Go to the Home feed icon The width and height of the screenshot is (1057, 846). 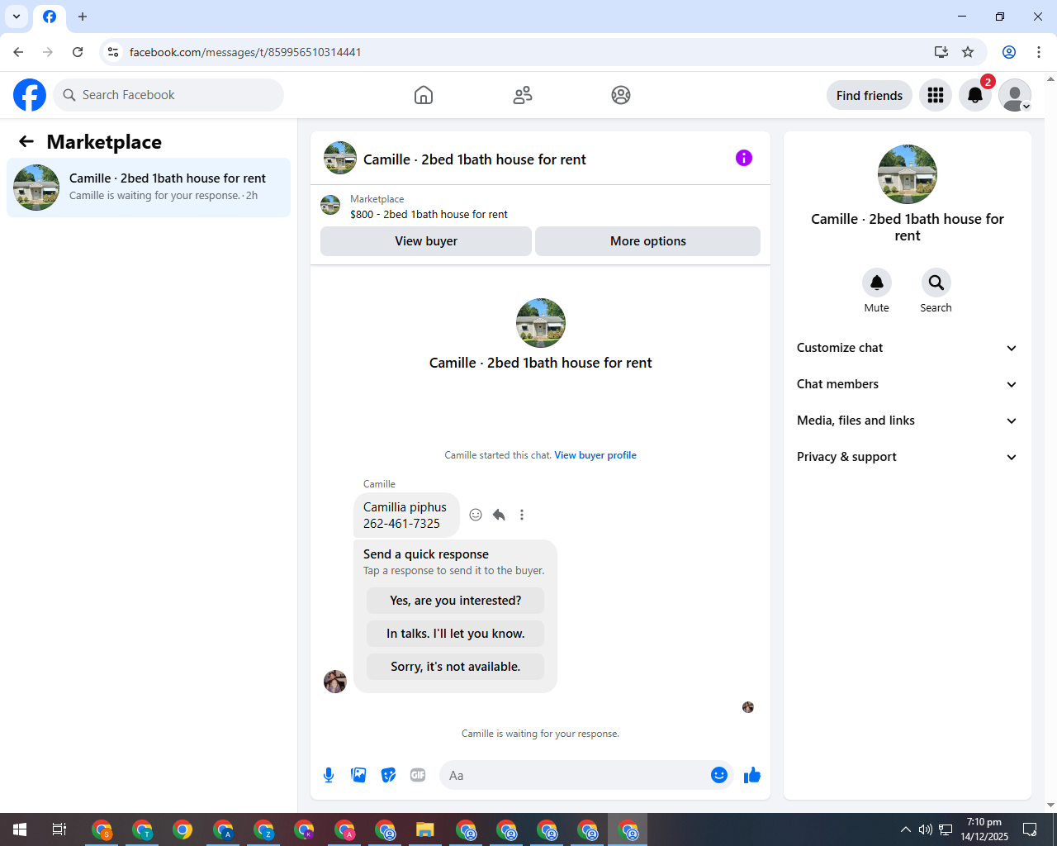pos(424,95)
